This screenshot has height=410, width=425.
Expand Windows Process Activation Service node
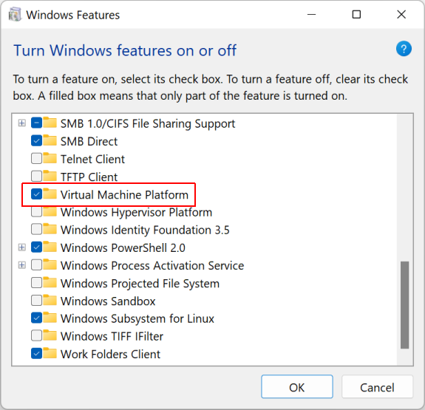(x=22, y=265)
